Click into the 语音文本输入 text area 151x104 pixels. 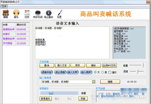pos(72,43)
